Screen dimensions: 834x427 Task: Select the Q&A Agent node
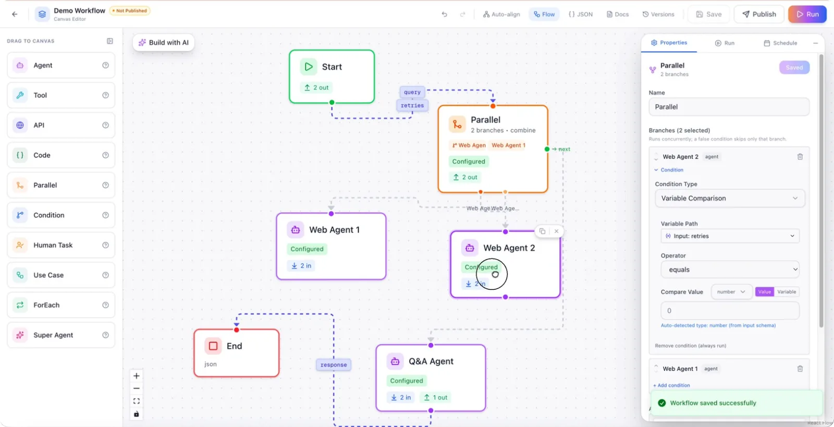click(431, 378)
